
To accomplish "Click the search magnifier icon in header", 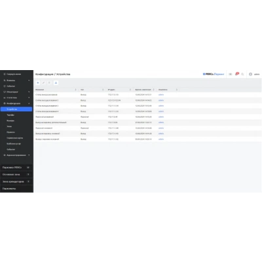I will pyautogui.click(x=242, y=74).
